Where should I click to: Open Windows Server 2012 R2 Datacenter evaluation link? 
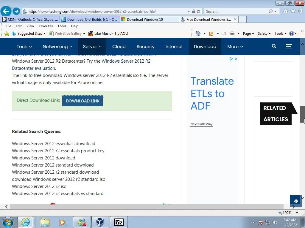[81, 64]
